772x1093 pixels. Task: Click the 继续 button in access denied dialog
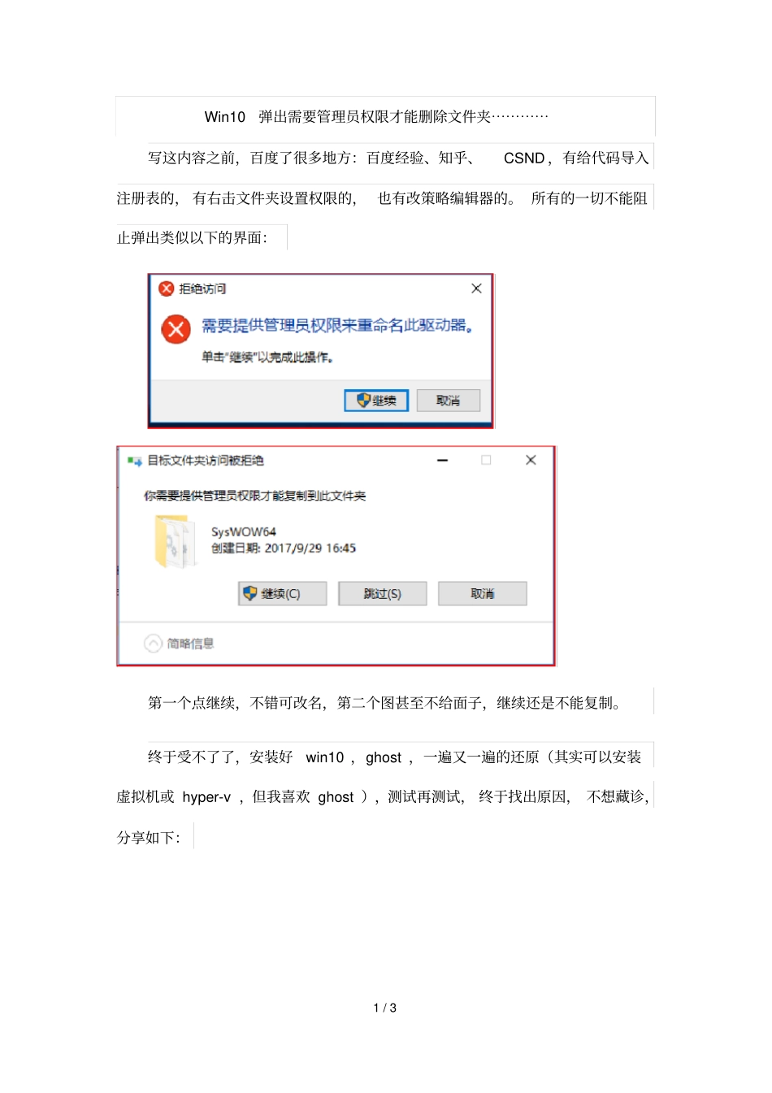coord(376,401)
